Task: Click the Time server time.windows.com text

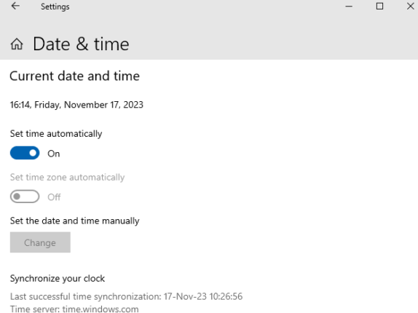Action: [x=74, y=309]
